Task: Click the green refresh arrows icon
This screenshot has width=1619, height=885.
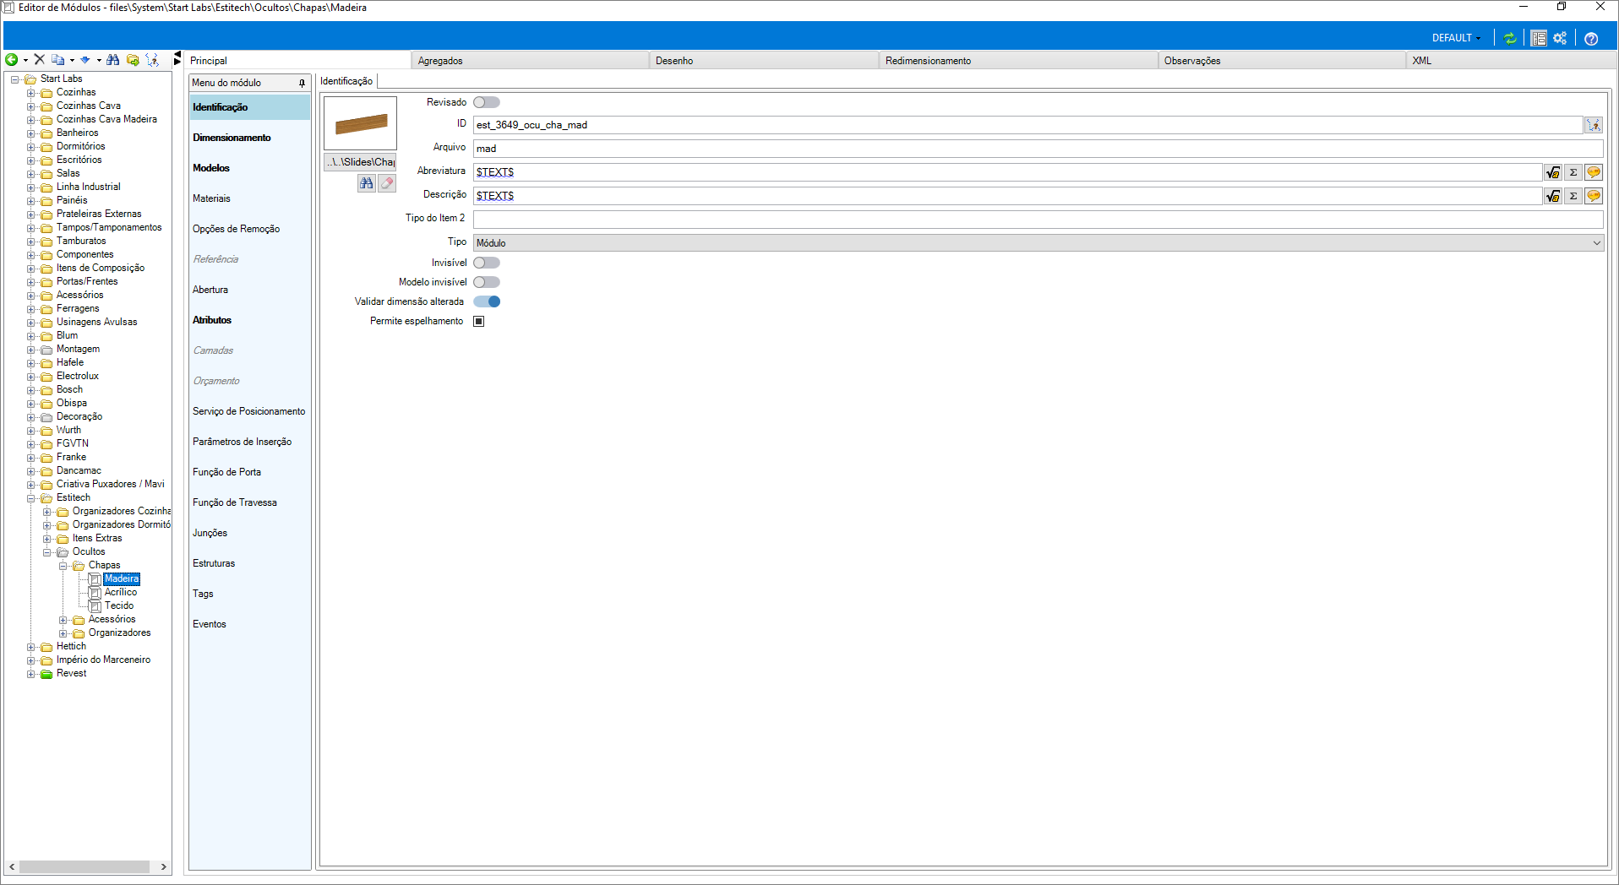Action: click(x=1510, y=38)
